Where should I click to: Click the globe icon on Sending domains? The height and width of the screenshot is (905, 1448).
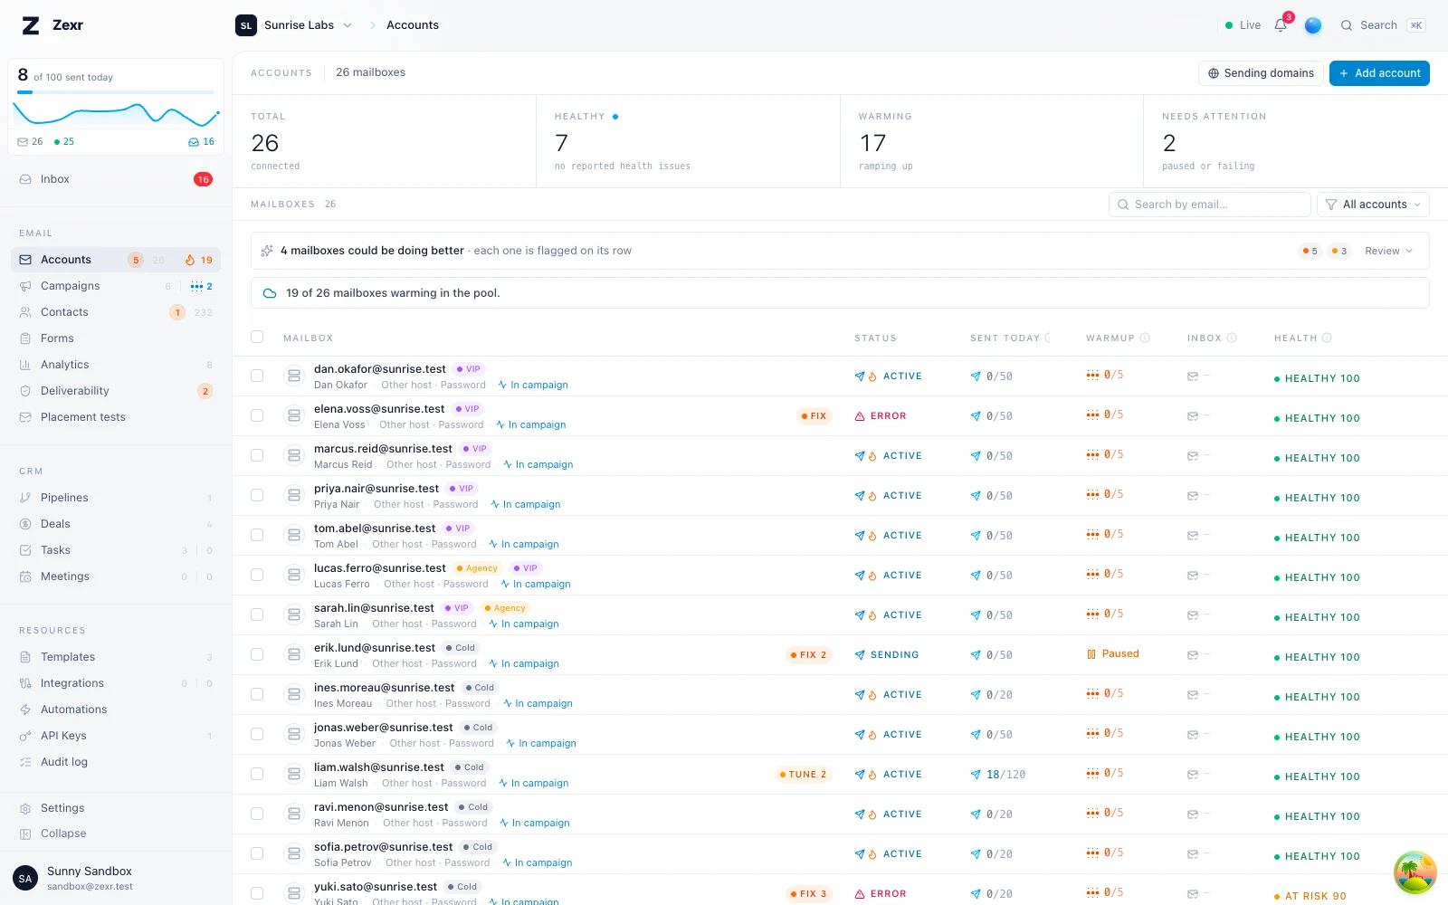[1214, 73]
